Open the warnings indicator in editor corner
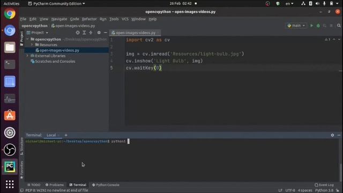343x193 pixels. pyautogui.click(x=327, y=40)
